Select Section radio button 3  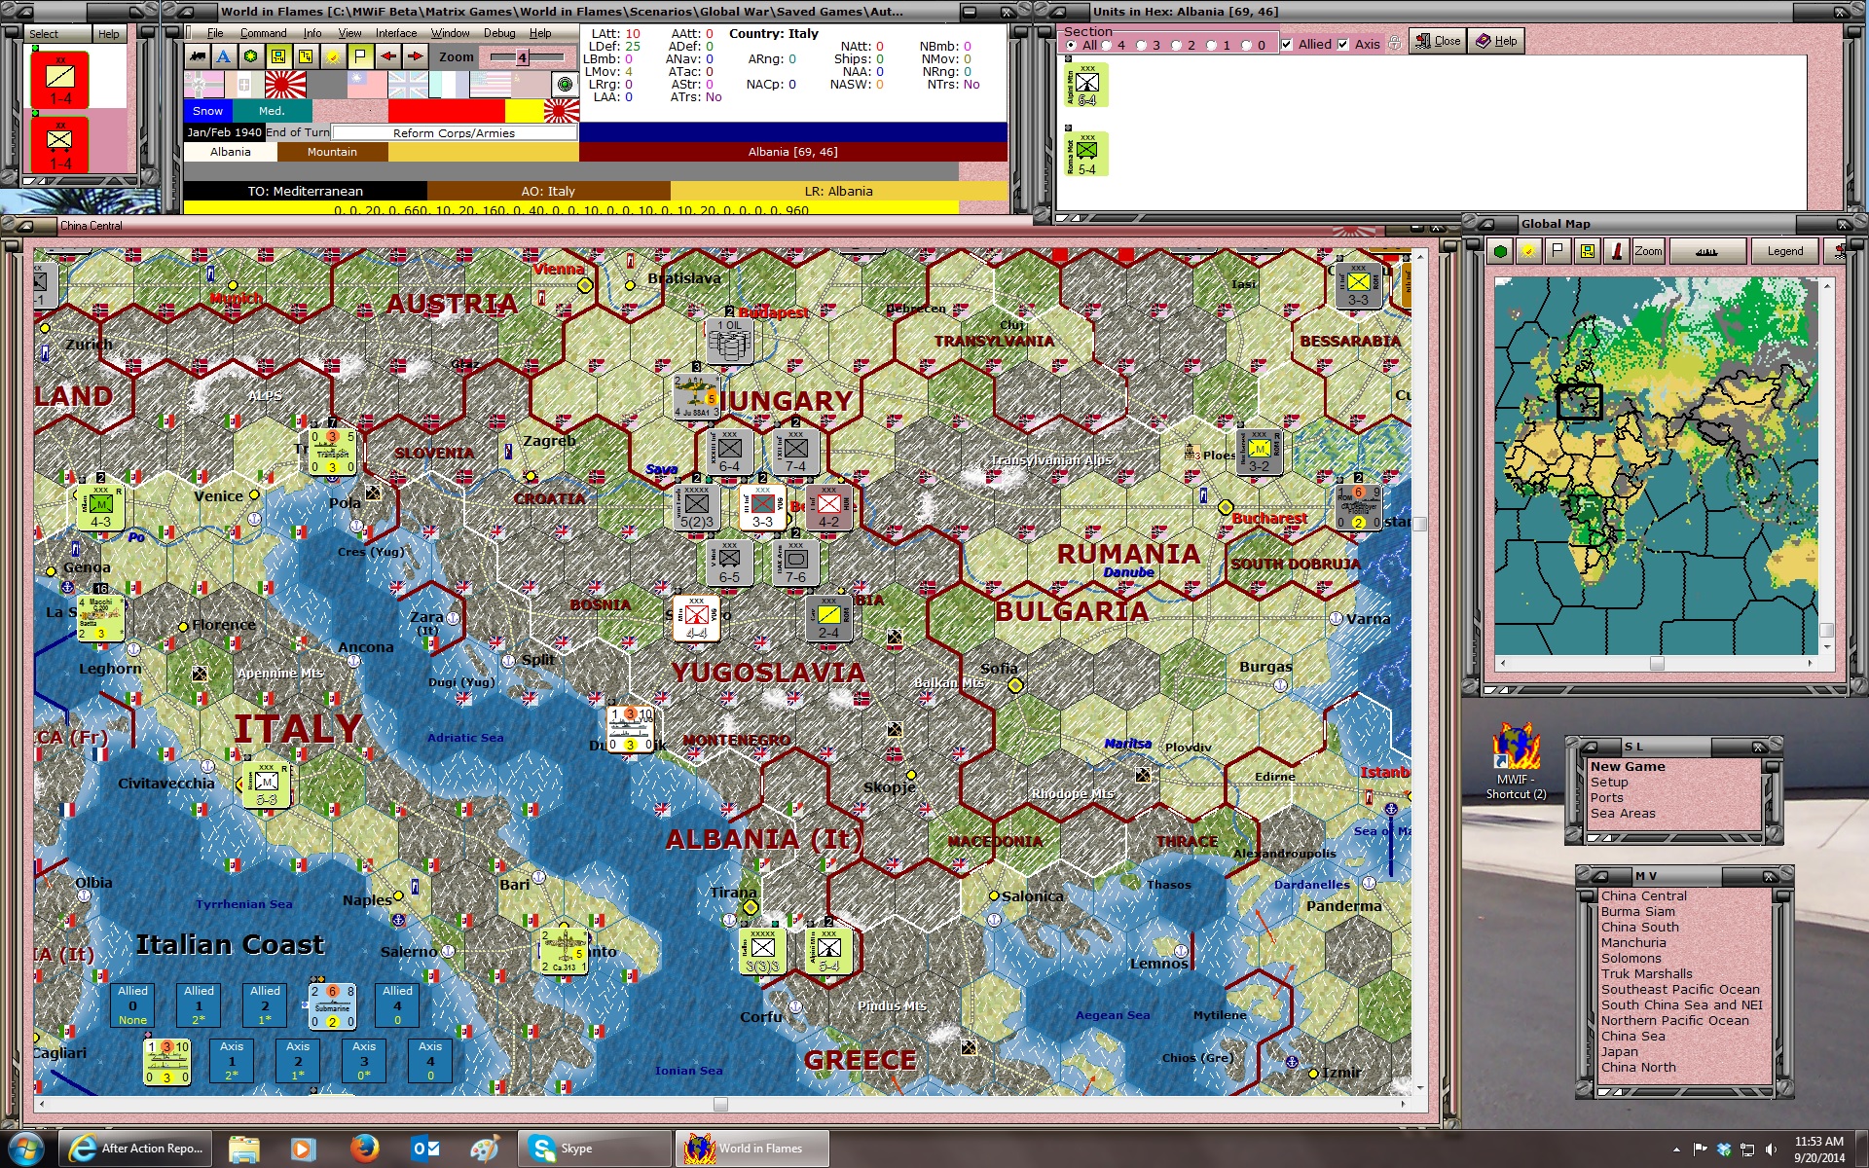coord(1142,45)
